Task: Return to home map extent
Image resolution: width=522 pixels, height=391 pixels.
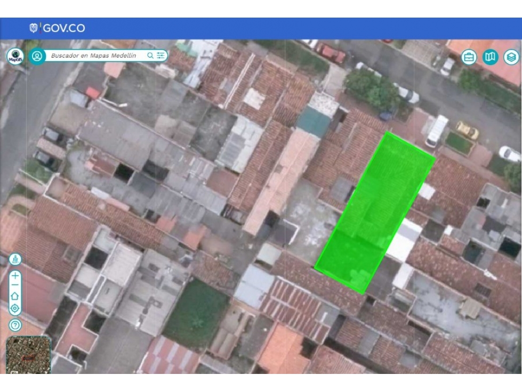Action: click(15, 296)
